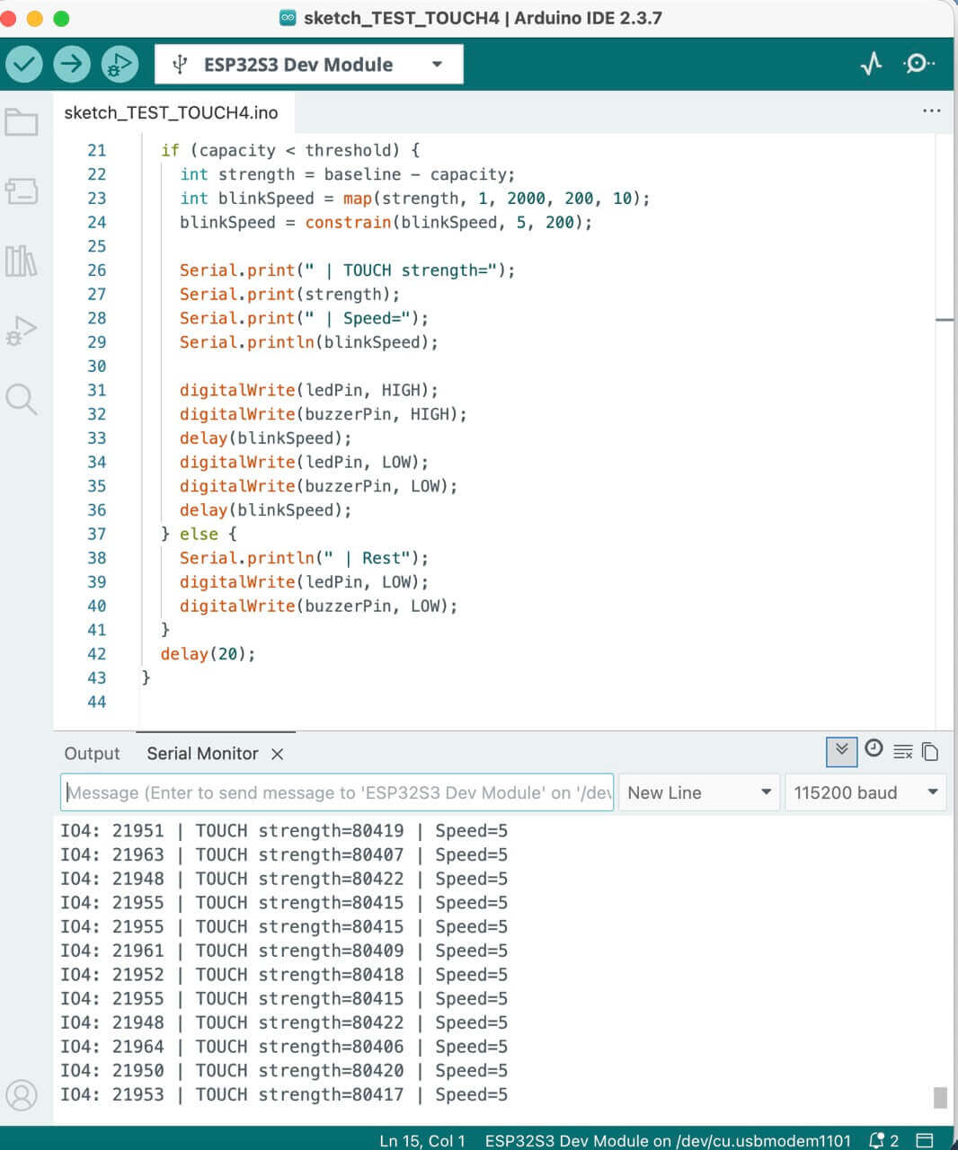Open the Search magnifier in sidebar

22,399
